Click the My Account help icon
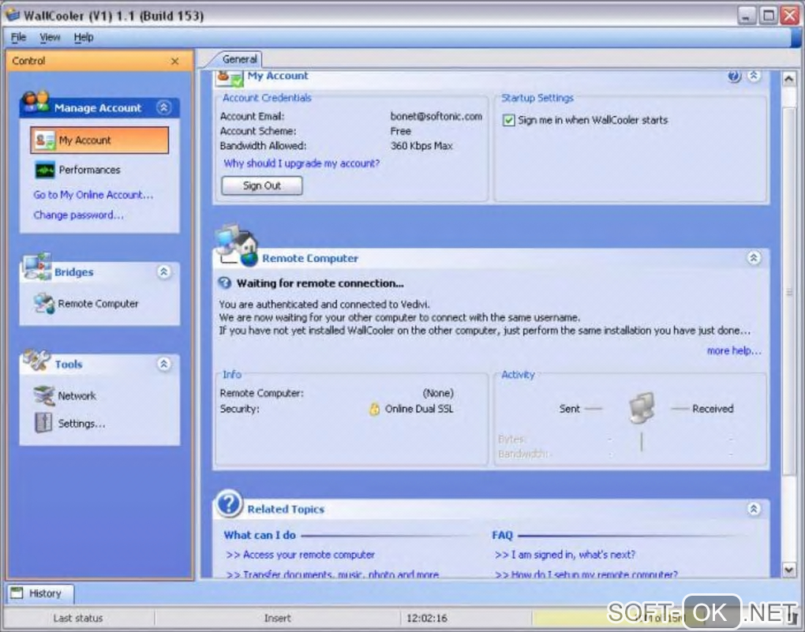The width and height of the screenshot is (805, 632). pyautogui.click(x=734, y=77)
